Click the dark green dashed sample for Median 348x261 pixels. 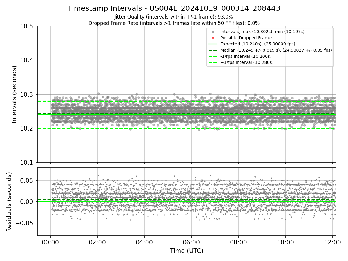click(213, 50)
